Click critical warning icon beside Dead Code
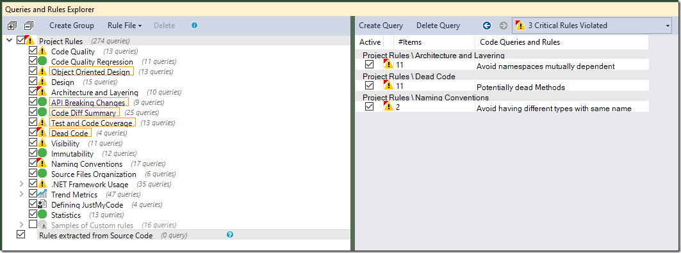This screenshot has height=253, width=681. [42, 133]
